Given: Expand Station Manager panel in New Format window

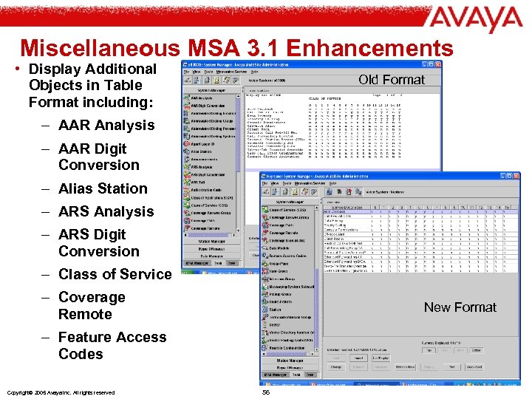Looking at the screenshot, I should coord(290,361).
